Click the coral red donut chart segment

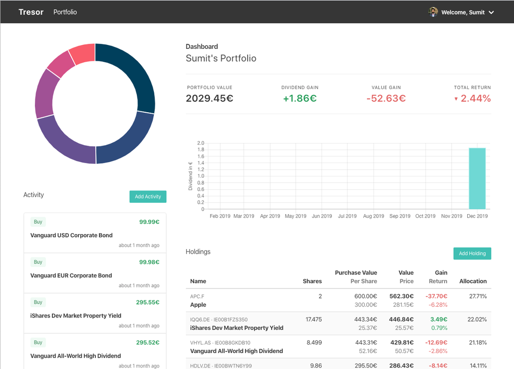83,54
